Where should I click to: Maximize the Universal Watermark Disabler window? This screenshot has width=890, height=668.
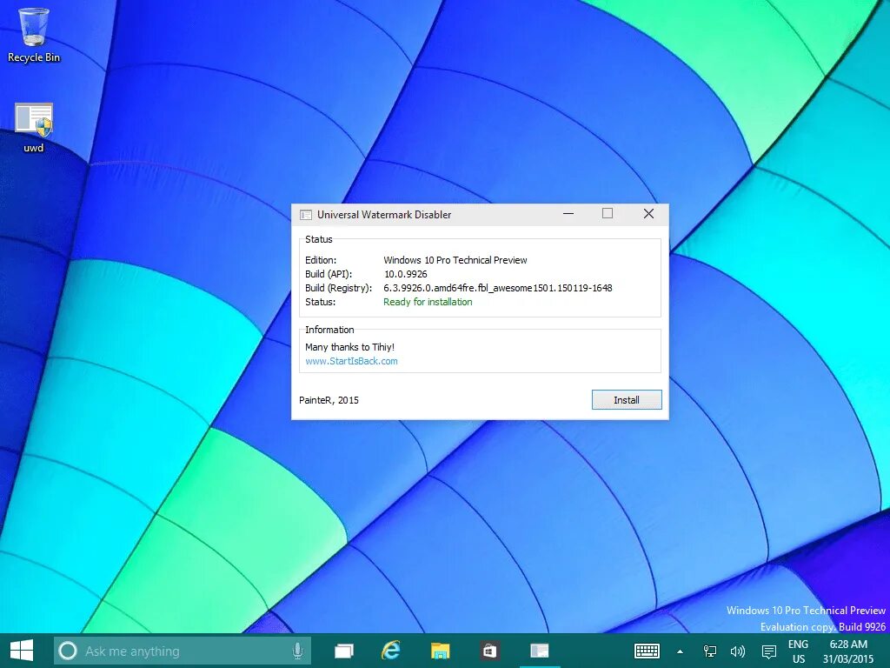pyautogui.click(x=608, y=214)
